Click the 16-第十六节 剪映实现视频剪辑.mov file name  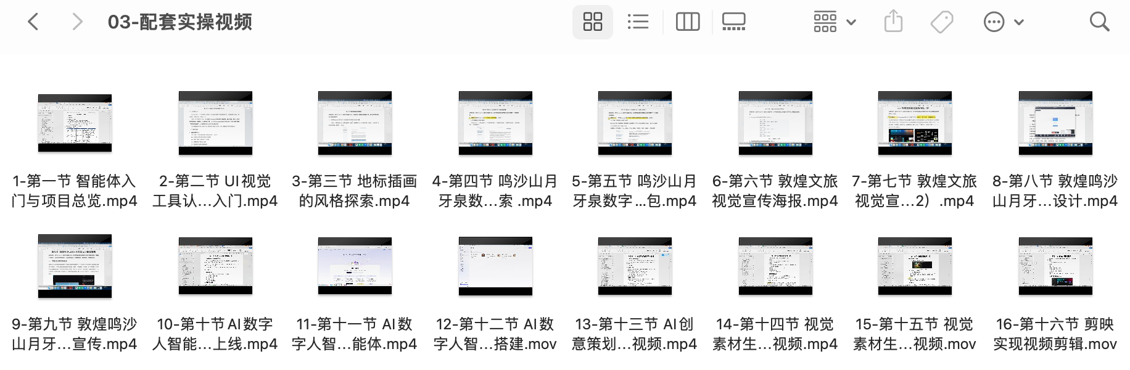pos(1055,334)
